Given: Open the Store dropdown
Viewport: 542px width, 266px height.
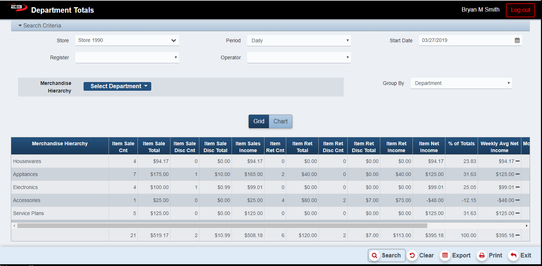Looking at the screenshot, I should click(x=127, y=40).
